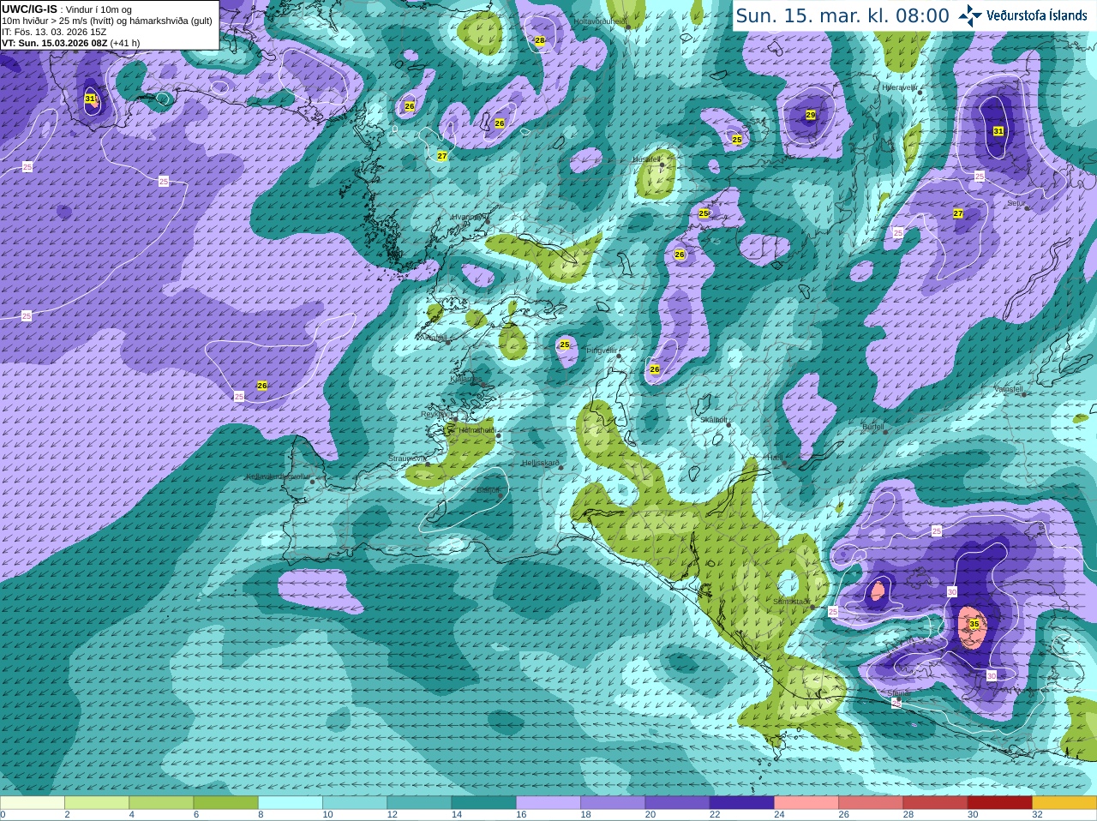Click the yellow 27 gust marker beside Setur
Viewport: 1097px width, 821px height.
pyautogui.click(x=958, y=213)
